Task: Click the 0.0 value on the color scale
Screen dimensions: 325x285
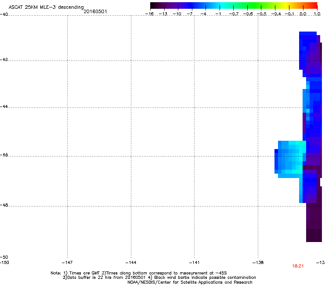Action: click(303, 14)
